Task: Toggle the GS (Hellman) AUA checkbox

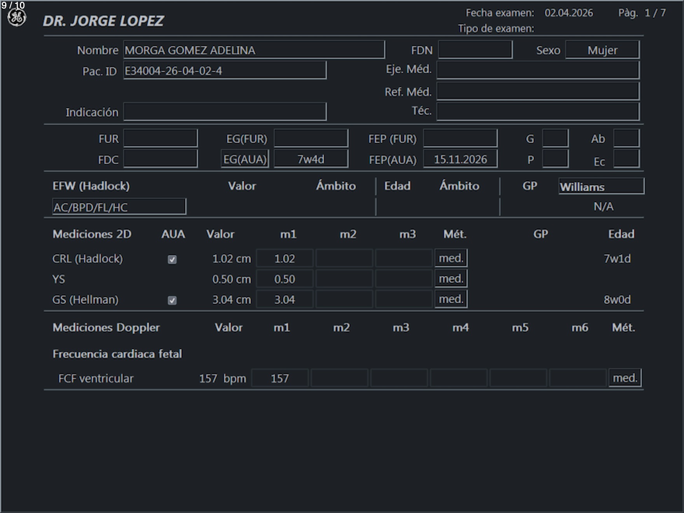Action: [172, 300]
